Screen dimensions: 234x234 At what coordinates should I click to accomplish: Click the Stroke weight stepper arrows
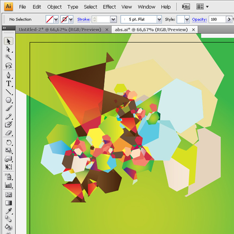tap(95, 20)
